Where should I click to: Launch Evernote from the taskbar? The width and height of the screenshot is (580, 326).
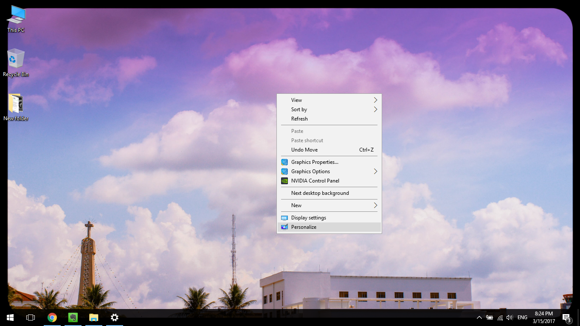[x=73, y=318]
